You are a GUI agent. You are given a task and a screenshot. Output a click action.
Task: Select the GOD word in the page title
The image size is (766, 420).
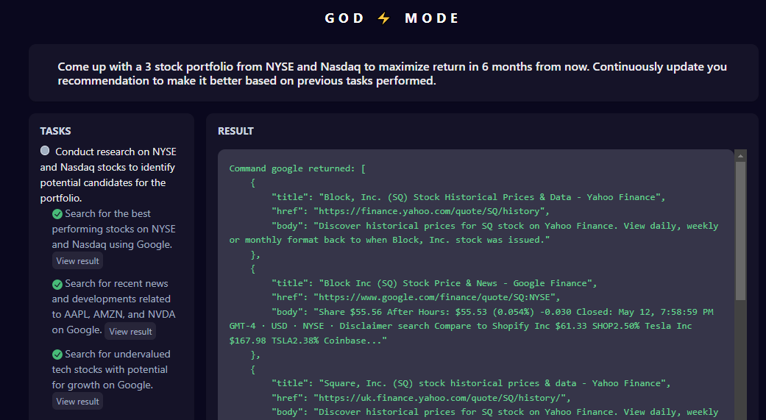click(x=344, y=18)
